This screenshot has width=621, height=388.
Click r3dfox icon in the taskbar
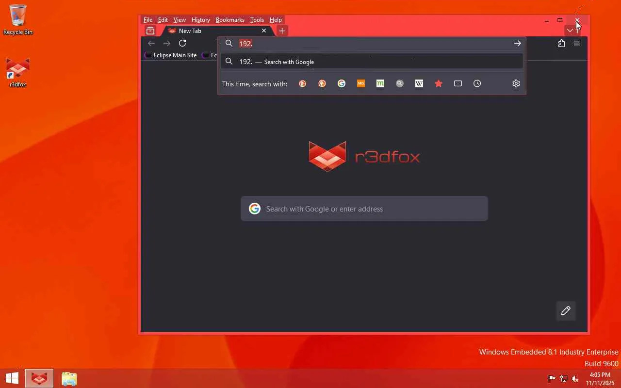[x=39, y=378]
